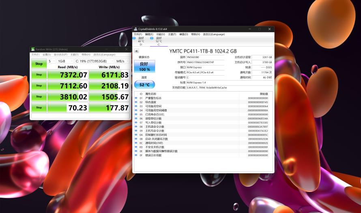
Task: Click the status dot of attribute 0E row
Action: 136,151
